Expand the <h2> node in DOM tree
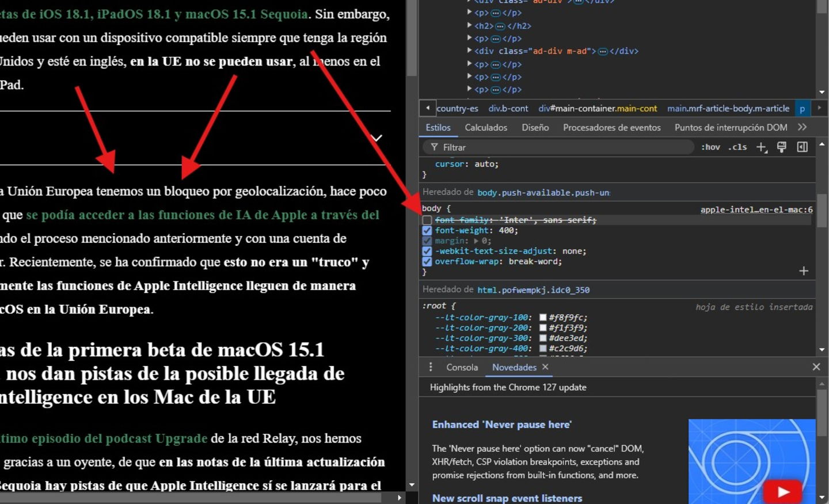Screen dimensions: 829x504 [470, 25]
